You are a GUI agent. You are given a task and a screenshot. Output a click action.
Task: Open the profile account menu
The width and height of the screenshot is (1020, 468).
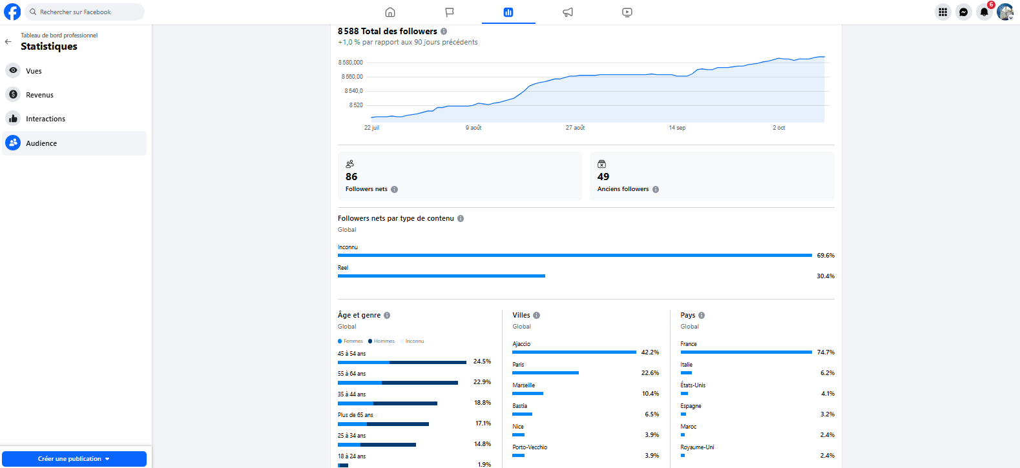coord(1004,12)
